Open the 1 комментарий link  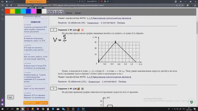coord(109,81)
